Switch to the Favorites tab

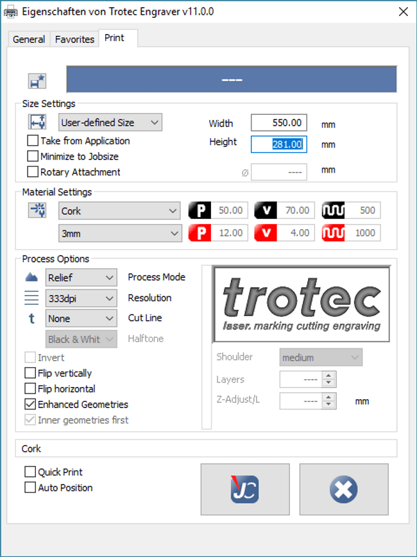pos(74,39)
